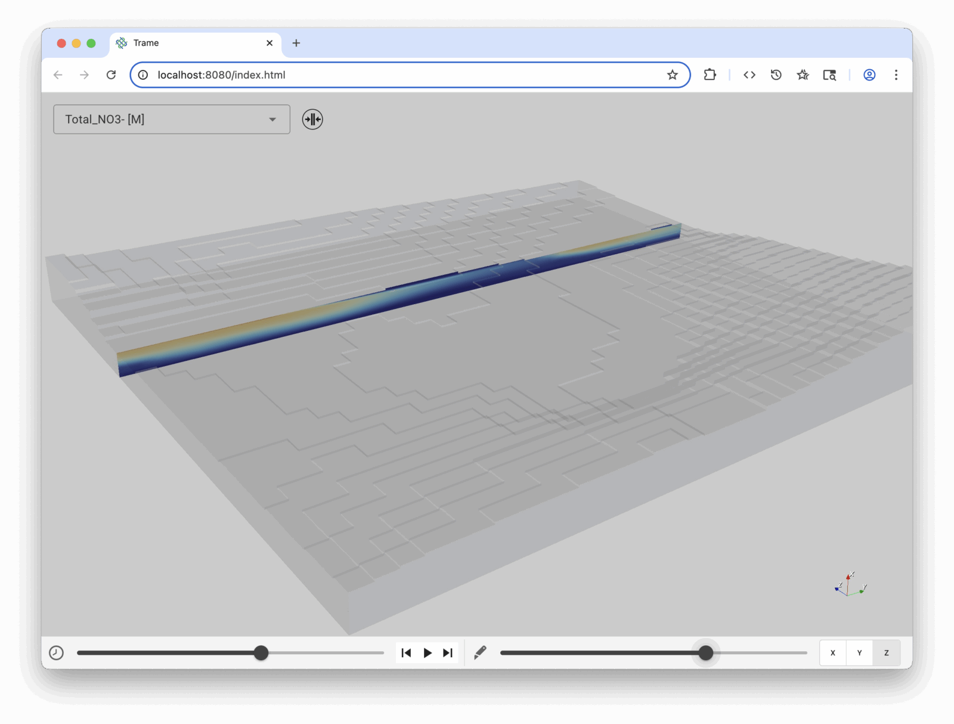
Task: Click the clock icon in the bottom toolbar
Action: (57, 652)
